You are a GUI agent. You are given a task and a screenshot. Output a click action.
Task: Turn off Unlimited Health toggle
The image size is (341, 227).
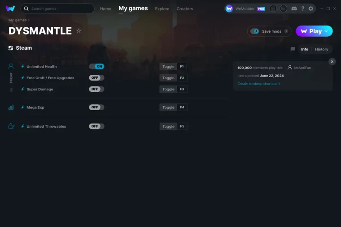96,66
